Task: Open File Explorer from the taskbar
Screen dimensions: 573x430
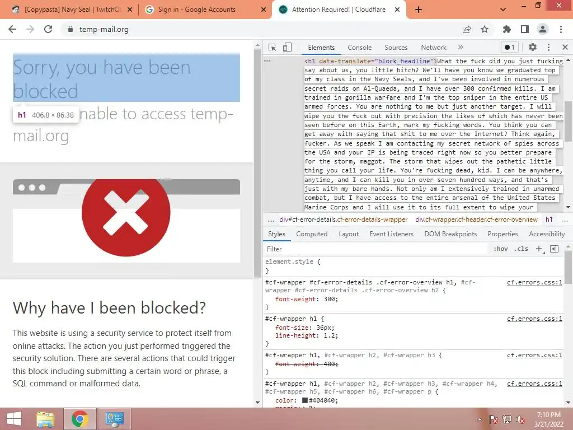Action: tap(45, 419)
